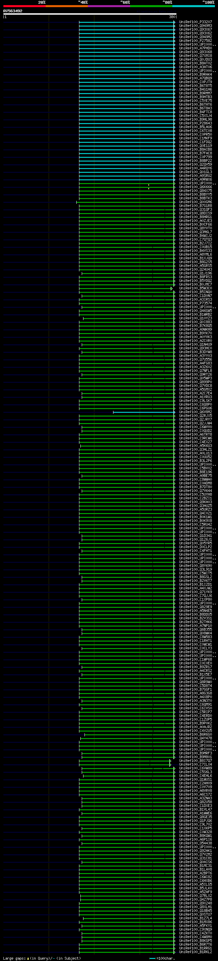Open hit UniRef100_B1XJQ9
218x961 pixels.
coord(196,258)
